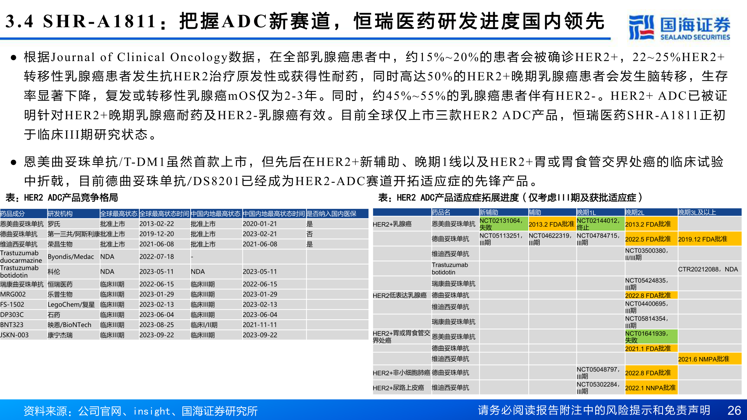The image size is (747, 420).
Task: Click the '全球最高状态时间' column header
Action: coord(164,213)
